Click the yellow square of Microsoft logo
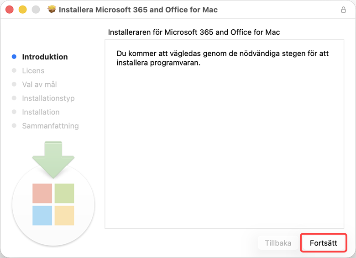 click(64, 215)
